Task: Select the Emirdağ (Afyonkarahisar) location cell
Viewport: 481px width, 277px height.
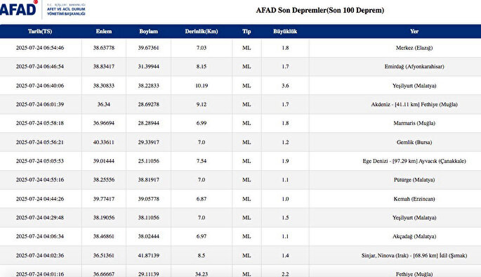Action: pyautogui.click(x=414, y=67)
